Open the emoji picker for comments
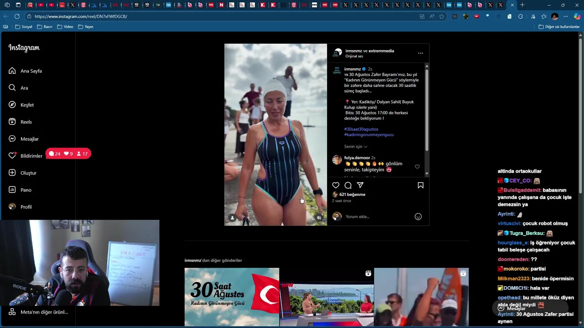 point(418,217)
